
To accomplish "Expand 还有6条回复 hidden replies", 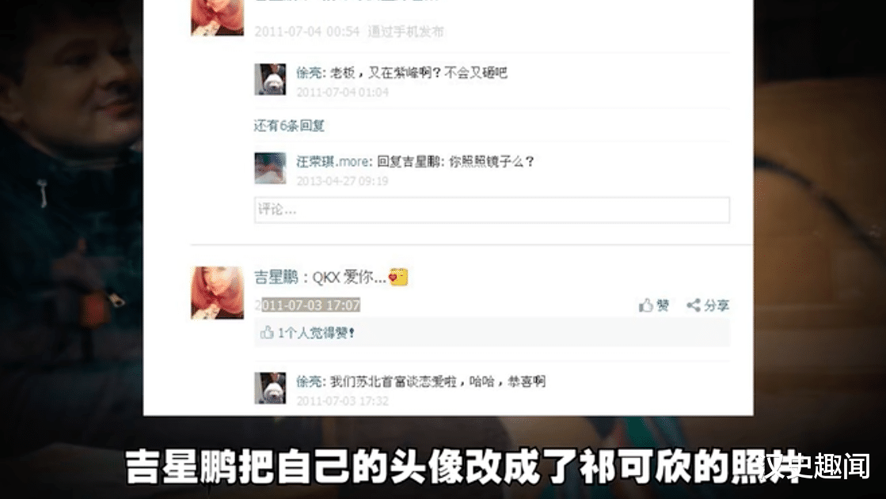I will (x=289, y=125).
